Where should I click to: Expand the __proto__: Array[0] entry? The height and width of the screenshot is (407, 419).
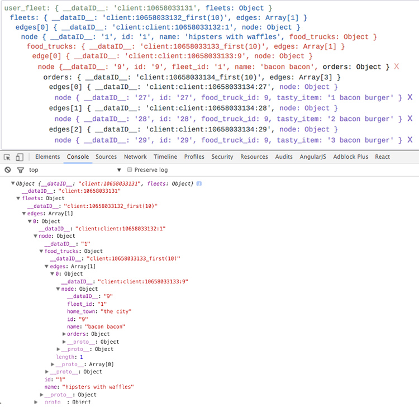(53, 365)
